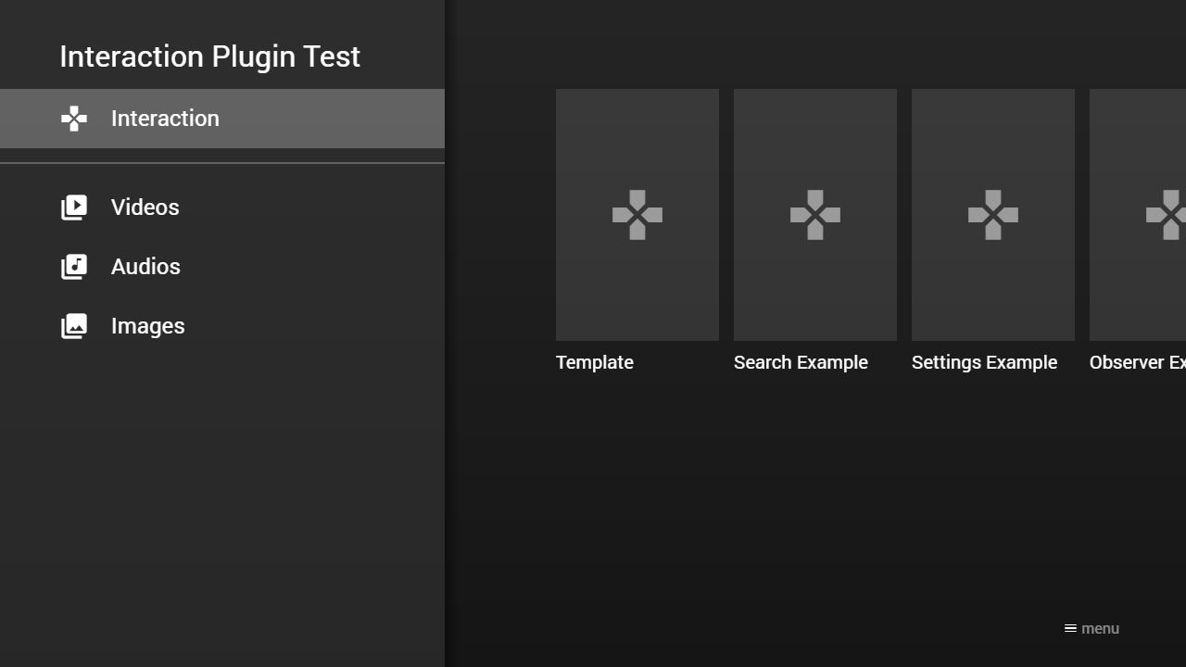Click the gamepad icon on Search Example card
The height and width of the screenshot is (667, 1186).
point(814,215)
